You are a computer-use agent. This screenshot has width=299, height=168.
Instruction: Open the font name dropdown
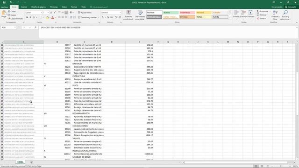[x=42, y=13]
